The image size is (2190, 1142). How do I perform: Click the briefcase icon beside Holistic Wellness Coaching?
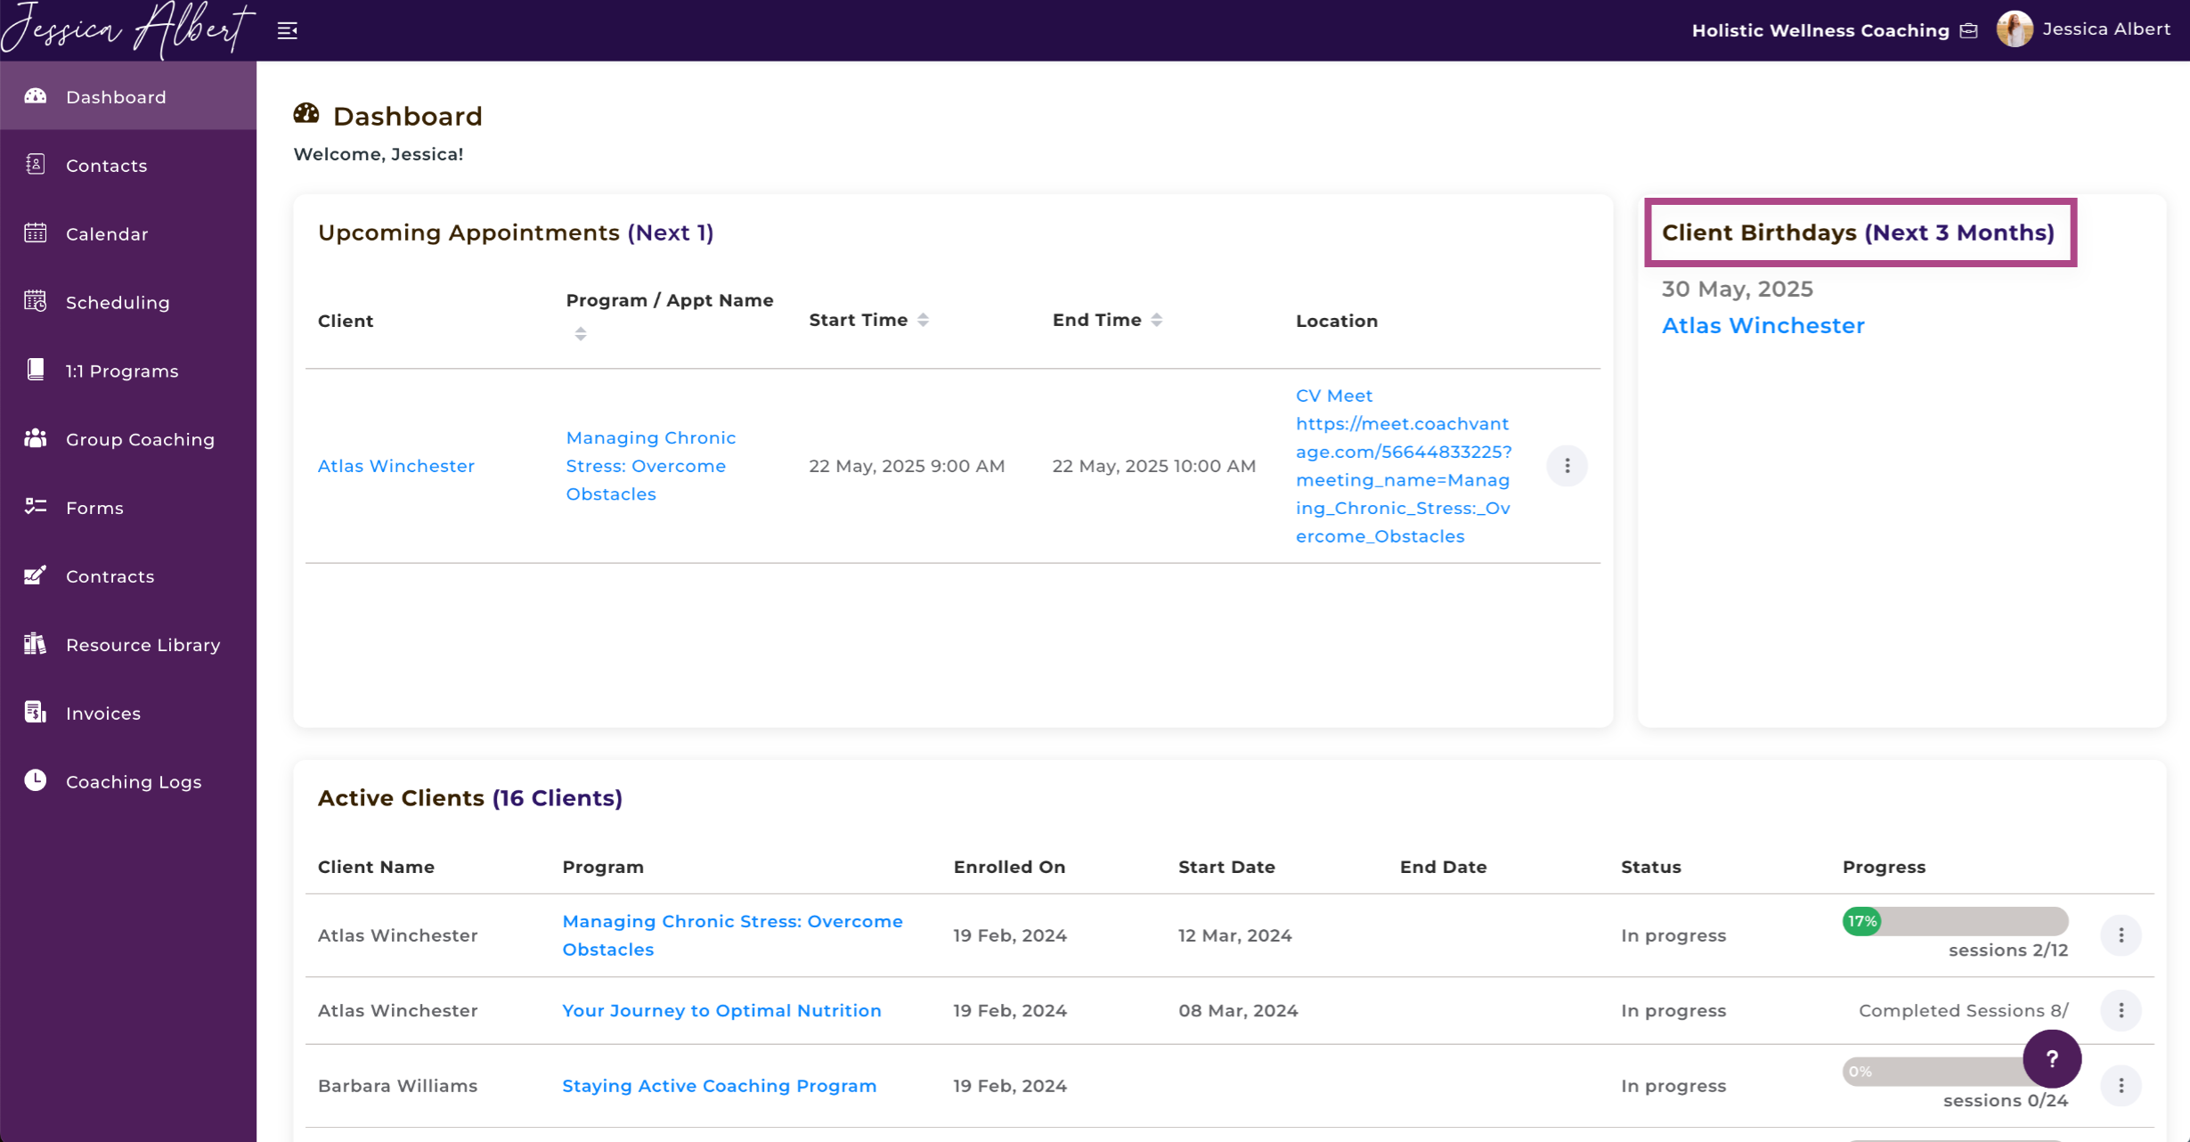click(1969, 31)
